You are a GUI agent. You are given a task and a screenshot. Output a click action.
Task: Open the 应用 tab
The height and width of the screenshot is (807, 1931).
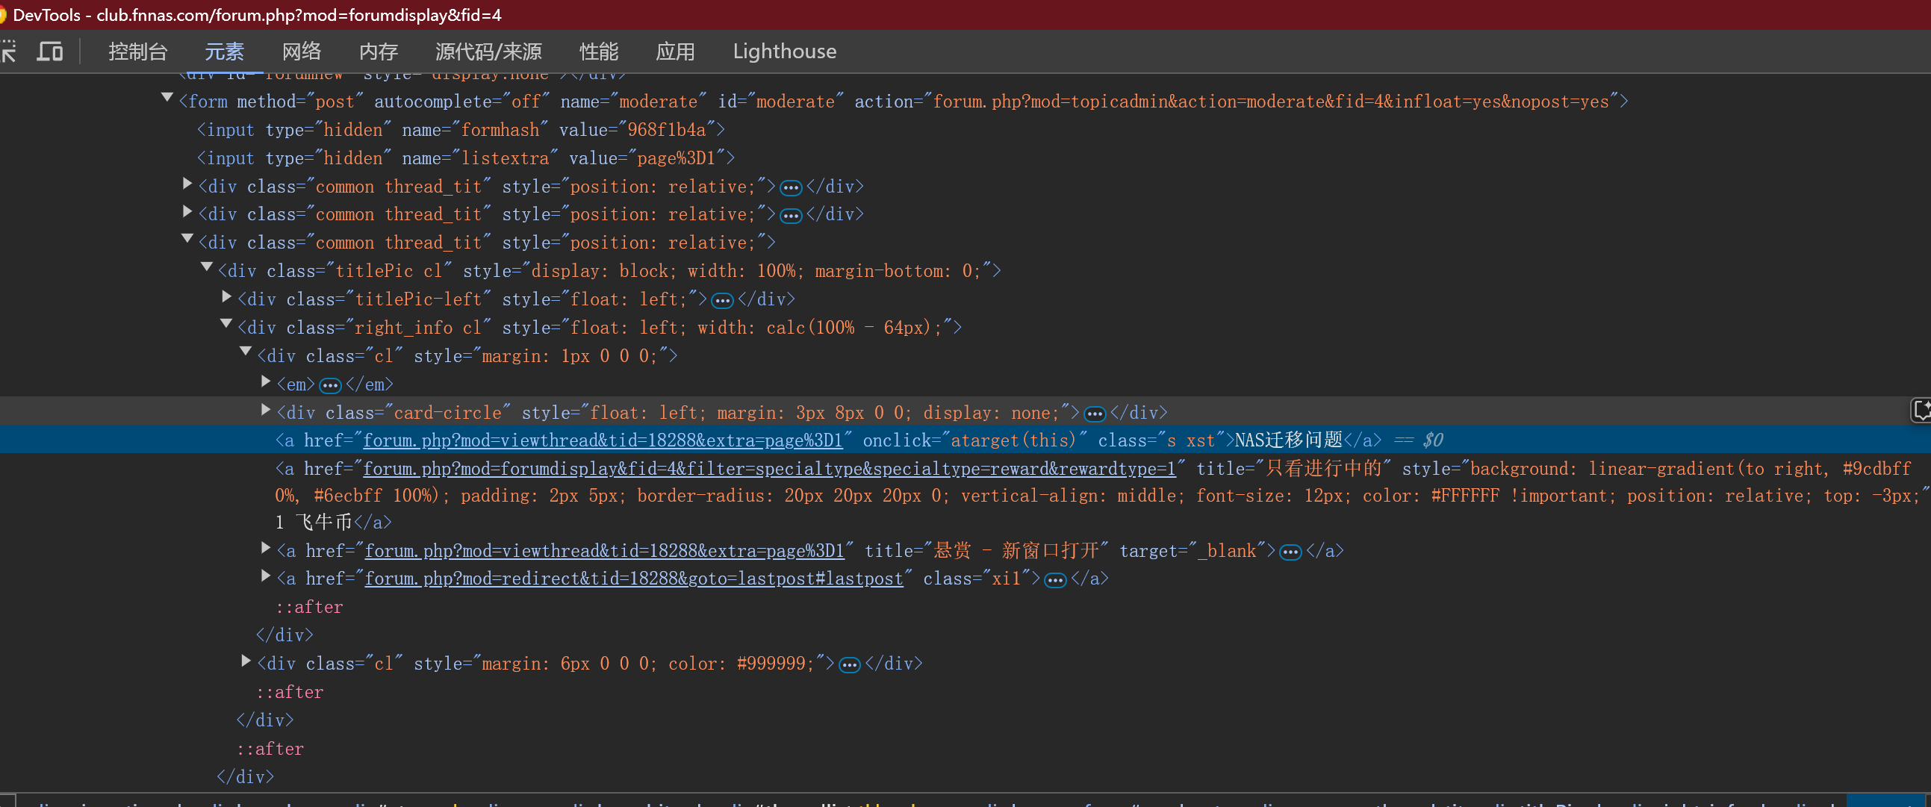tap(674, 51)
